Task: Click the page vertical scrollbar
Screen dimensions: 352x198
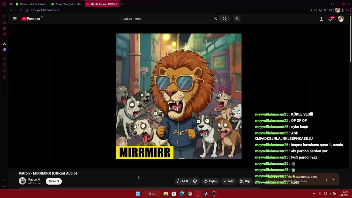Action: pos(350,38)
